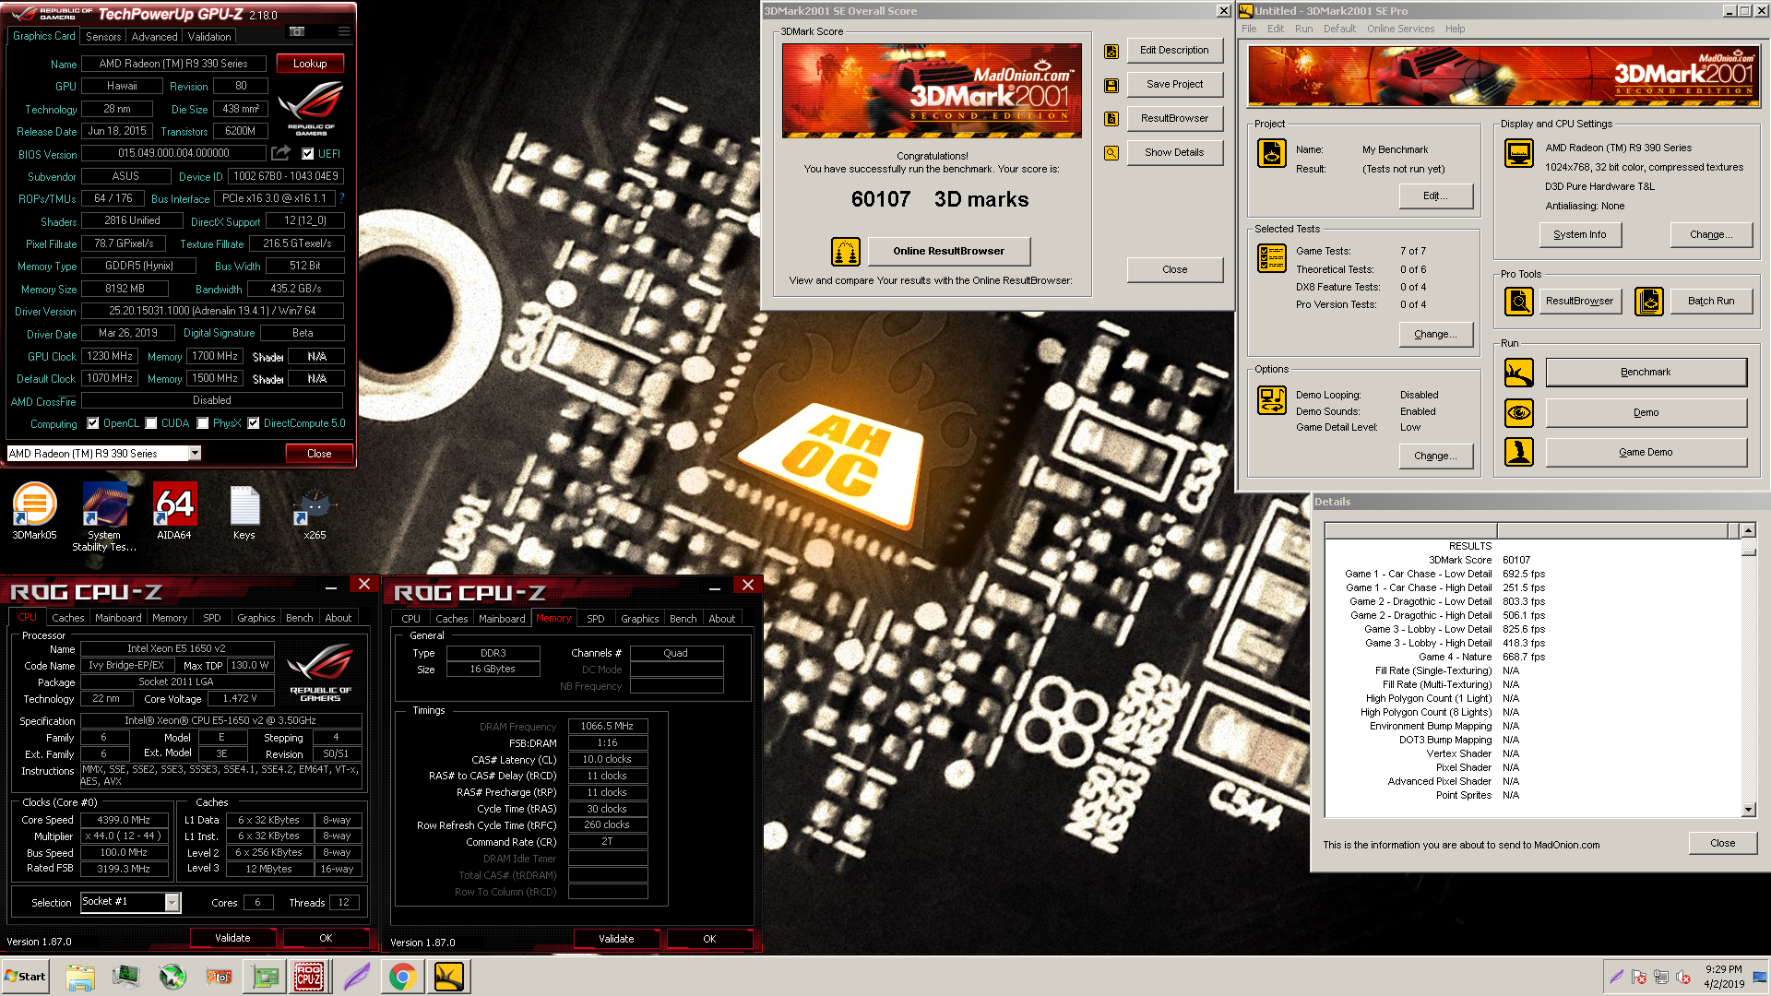Click the Benchmark run button
The width and height of the screenshot is (1771, 996).
point(1646,373)
